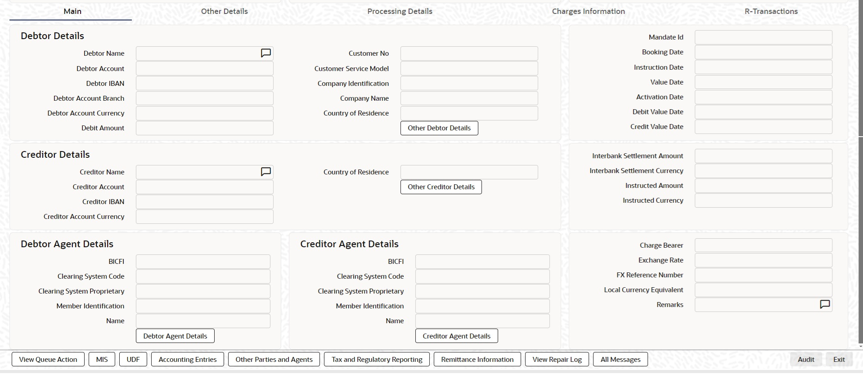Click View Queue Action button

[x=48, y=360]
